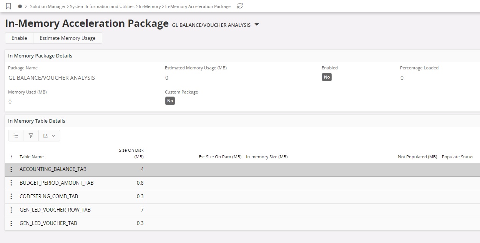Open the export dropdown in table toolbar
480x243 pixels.
pos(49,136)
